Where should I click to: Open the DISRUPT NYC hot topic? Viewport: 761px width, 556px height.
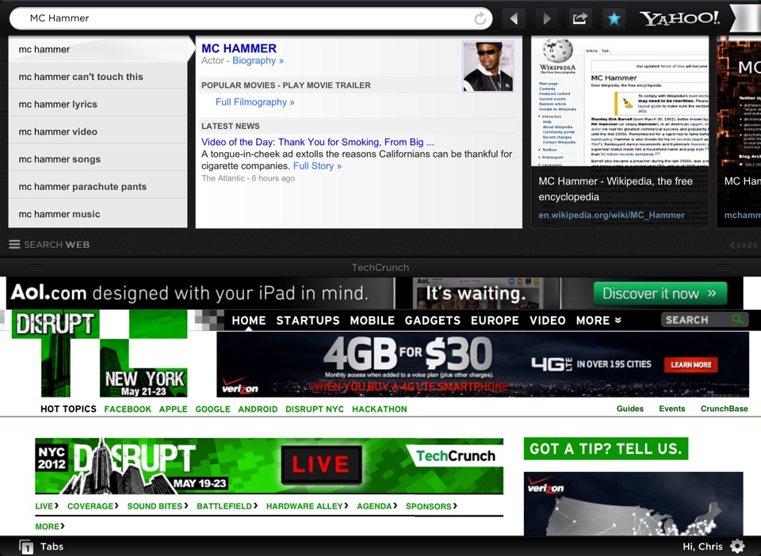(x=315, y=409)
